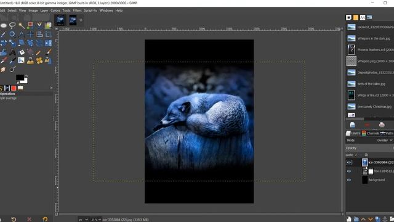Select the Flip tool
The width and height of the screenshot is (394, 222).
(48, 43)
